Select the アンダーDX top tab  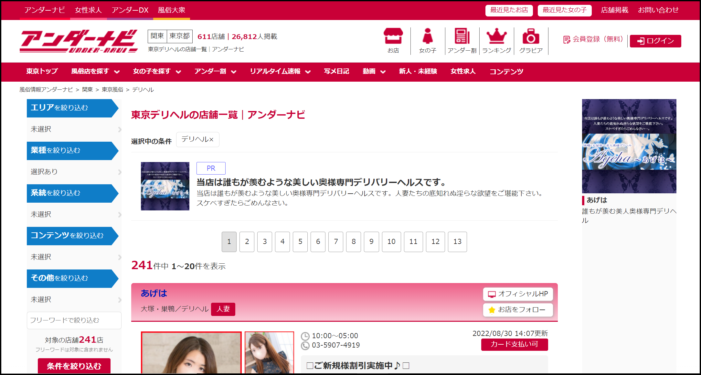point(130,10)
